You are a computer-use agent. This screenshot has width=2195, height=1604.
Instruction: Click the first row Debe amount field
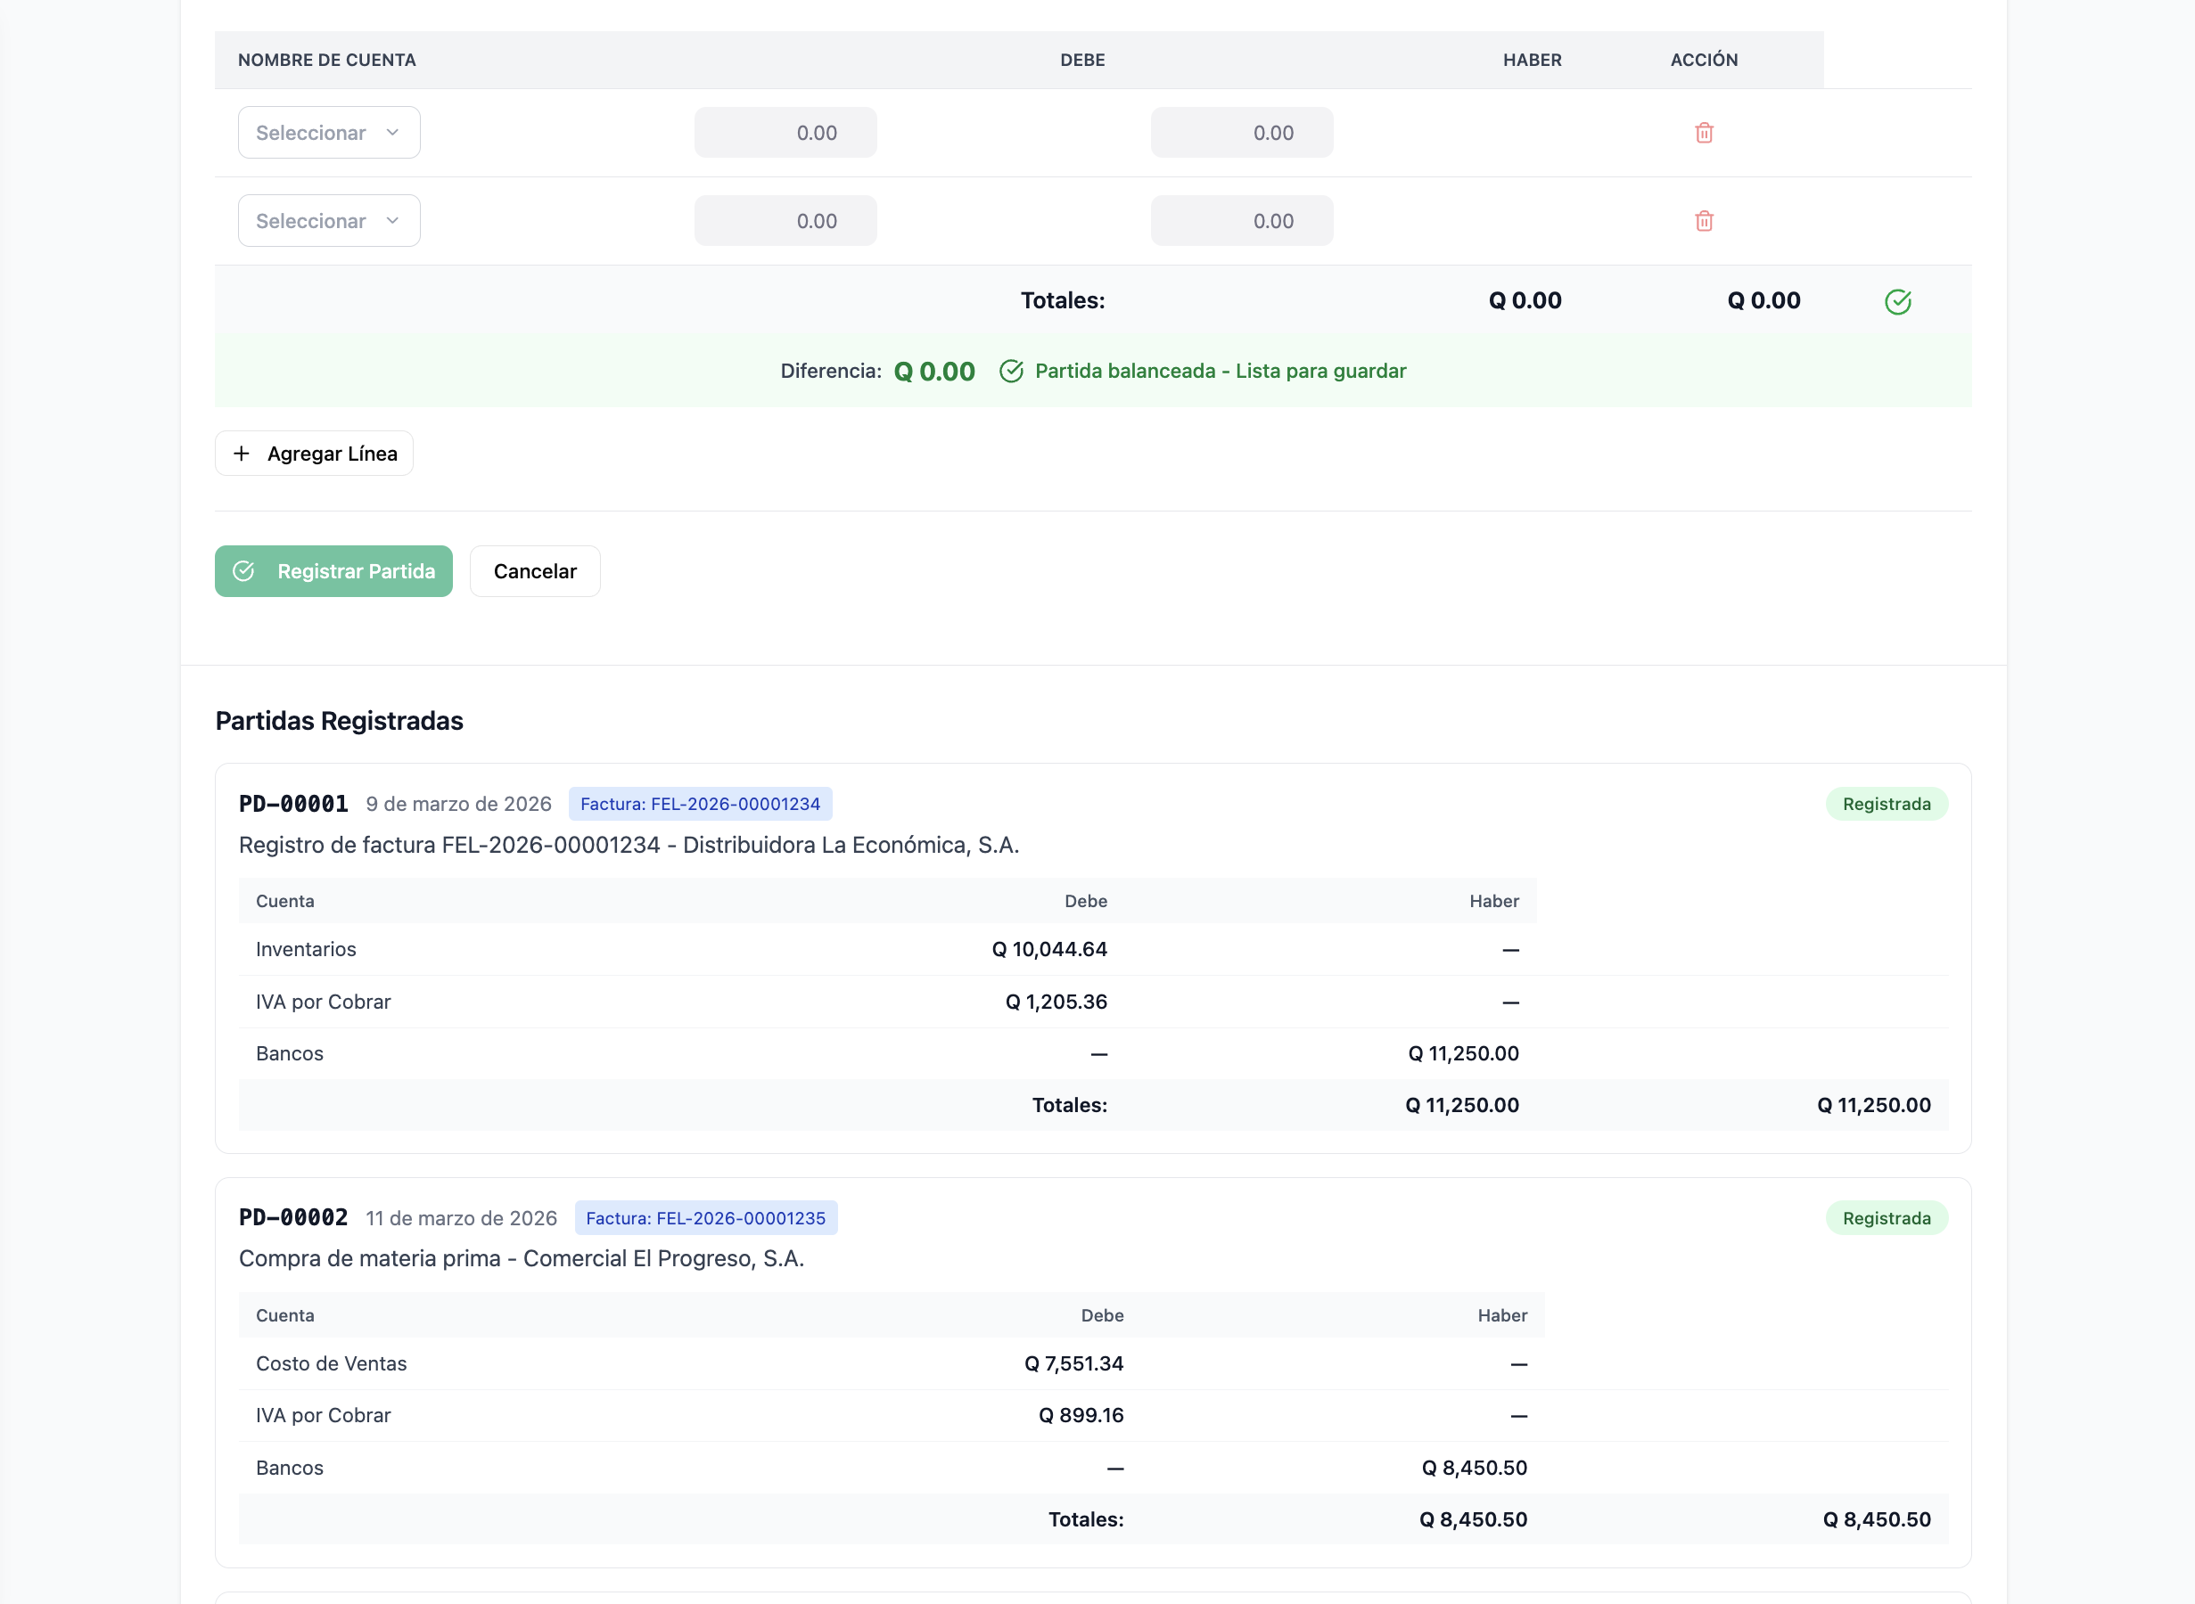click(x=785, y=133)
